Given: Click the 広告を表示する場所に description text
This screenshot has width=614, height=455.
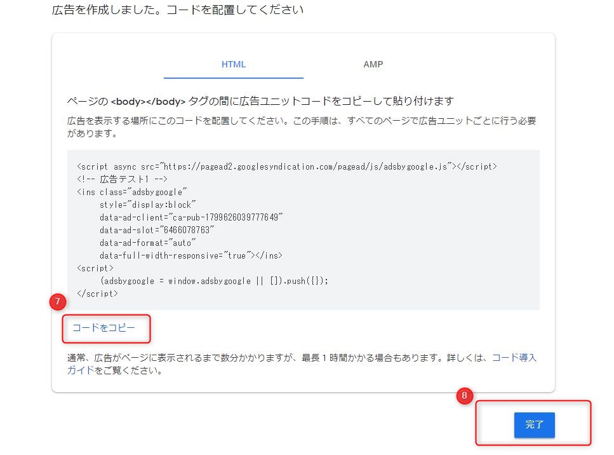Looking at the screenshot, I should click(x=302, y=127).
